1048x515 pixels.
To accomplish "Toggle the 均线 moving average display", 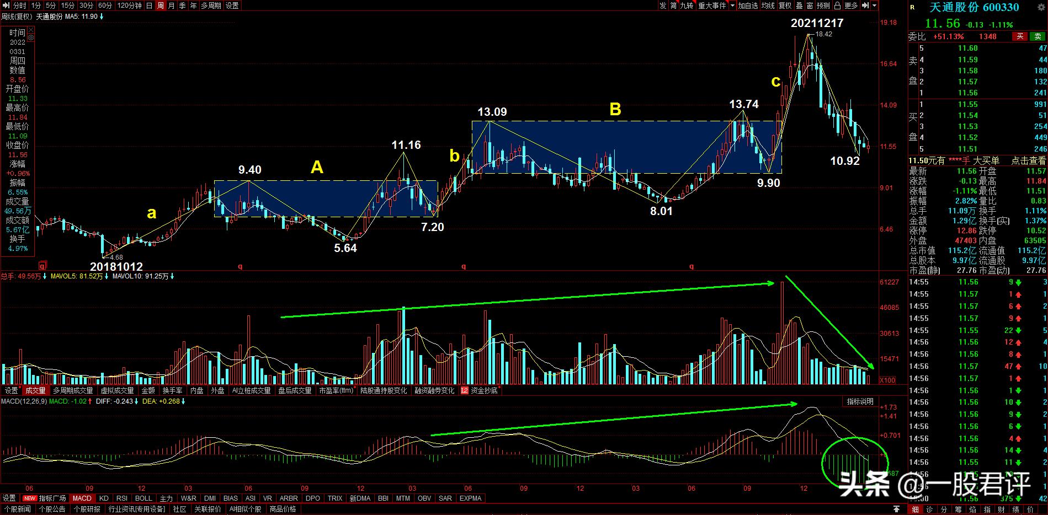I will 768,6.
